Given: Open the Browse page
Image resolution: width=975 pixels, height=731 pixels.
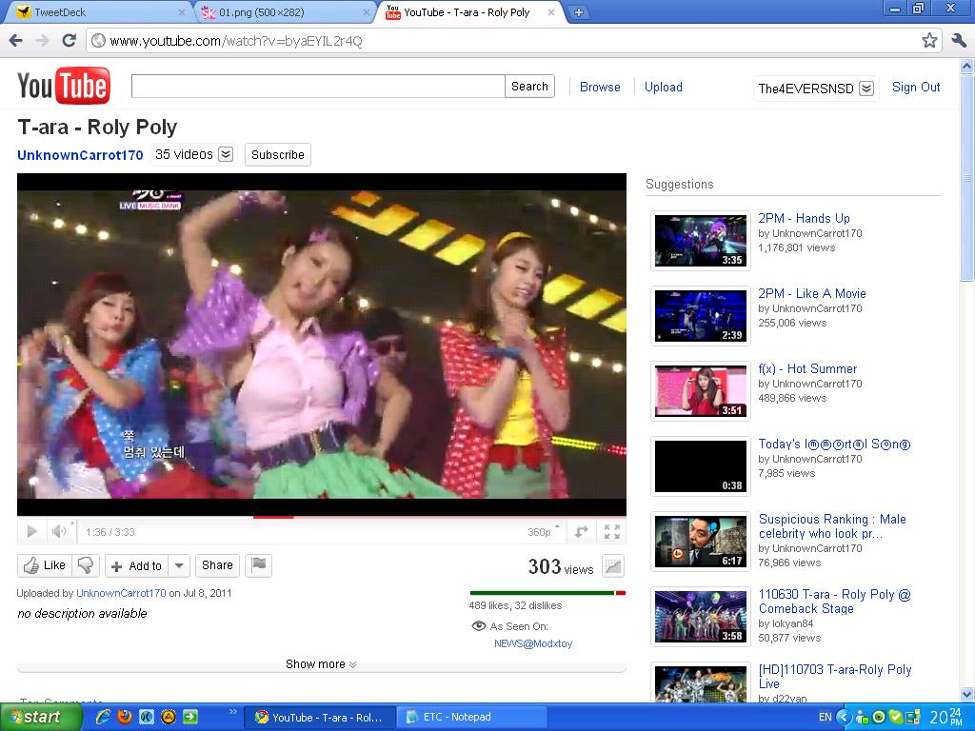Looking at the screenshot, I should [x=600, y=87].
